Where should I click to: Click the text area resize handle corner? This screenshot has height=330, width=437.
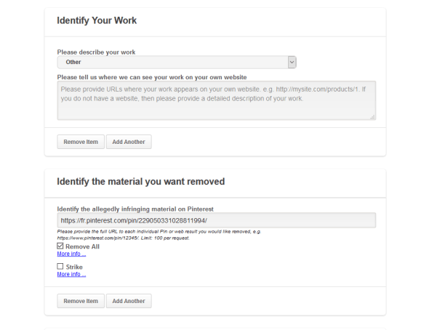(x=372, y=116)
